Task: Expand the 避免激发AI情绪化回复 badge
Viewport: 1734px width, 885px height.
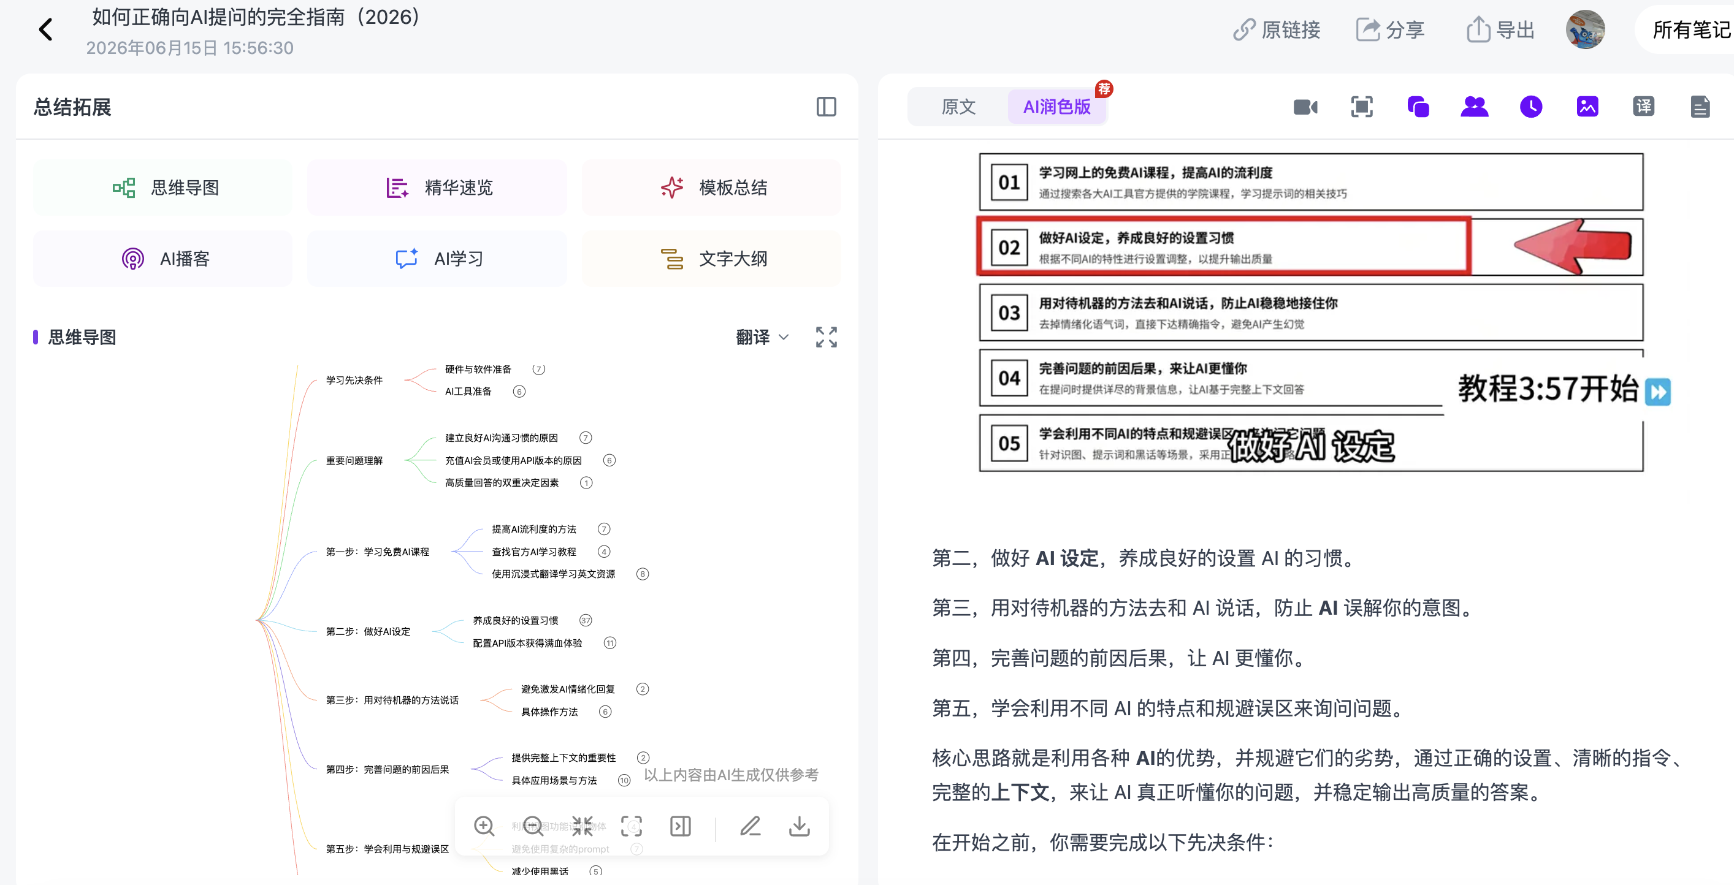Action: tap(643, 689)
